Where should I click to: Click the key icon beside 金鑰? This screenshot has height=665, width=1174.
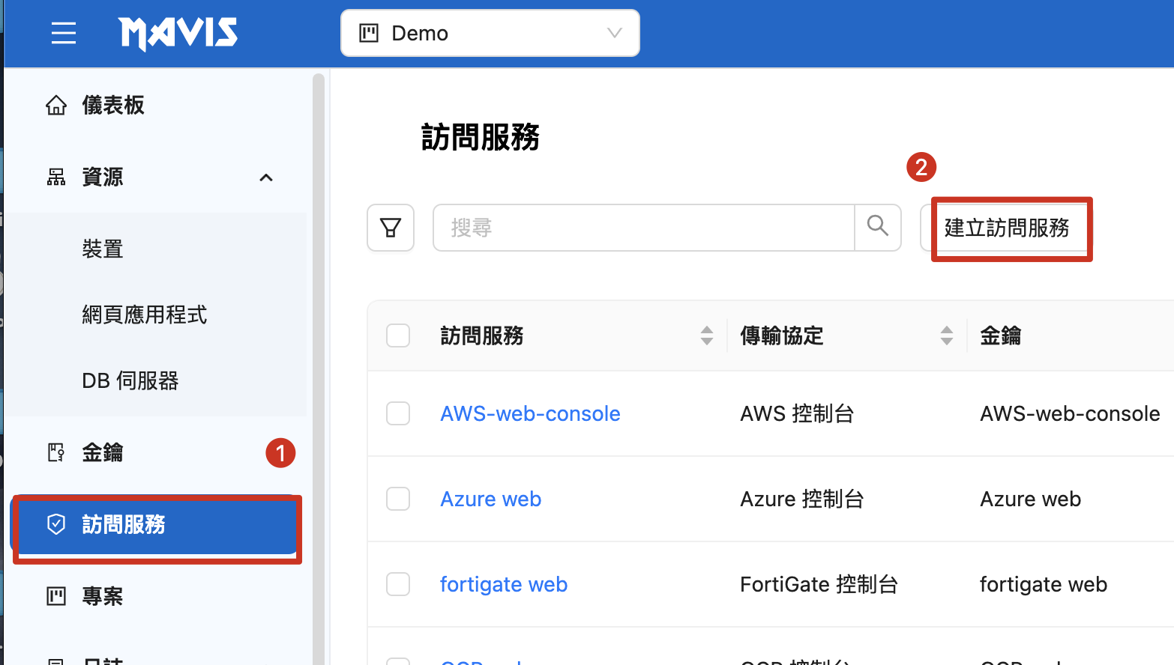click(x=56, y=452)
